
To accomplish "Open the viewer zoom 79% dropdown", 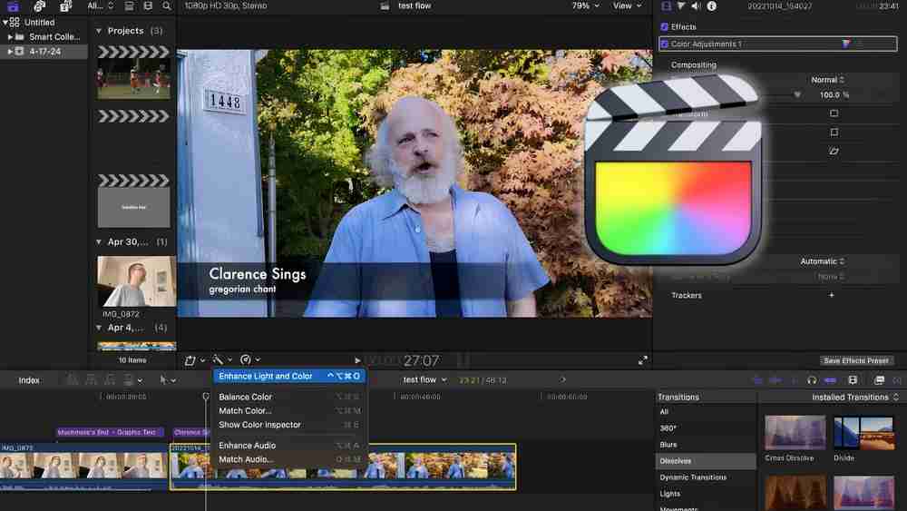I will tap(585, 5).
